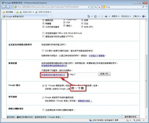This screenshot has width=149, height=123.
Task: Click the browser Back arrow button
Action: coord(3,7)
